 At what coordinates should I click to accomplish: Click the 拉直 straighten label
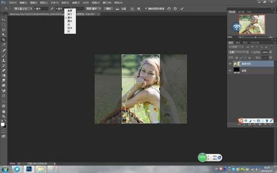point(124,9)
